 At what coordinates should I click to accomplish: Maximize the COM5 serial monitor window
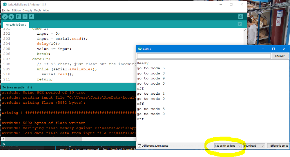[273, 49]
